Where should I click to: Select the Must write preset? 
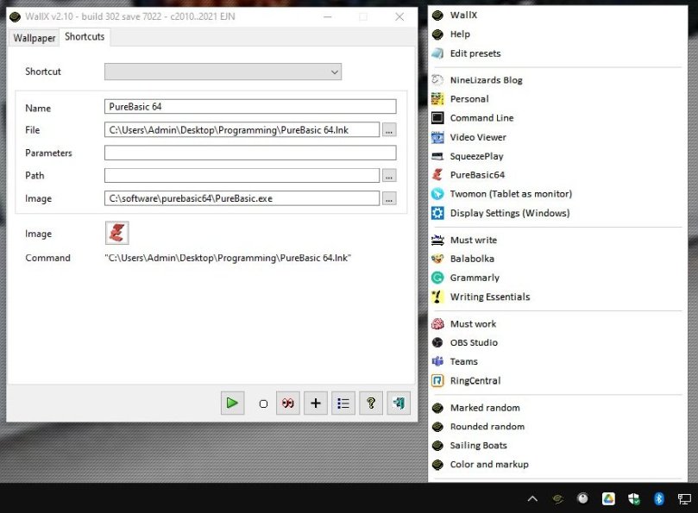point(557,241)
